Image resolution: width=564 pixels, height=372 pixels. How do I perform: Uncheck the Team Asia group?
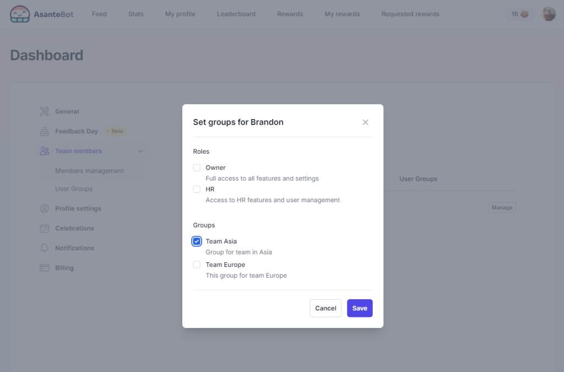coord(197,241)
